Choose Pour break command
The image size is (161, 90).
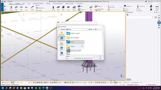coord(111,7)
